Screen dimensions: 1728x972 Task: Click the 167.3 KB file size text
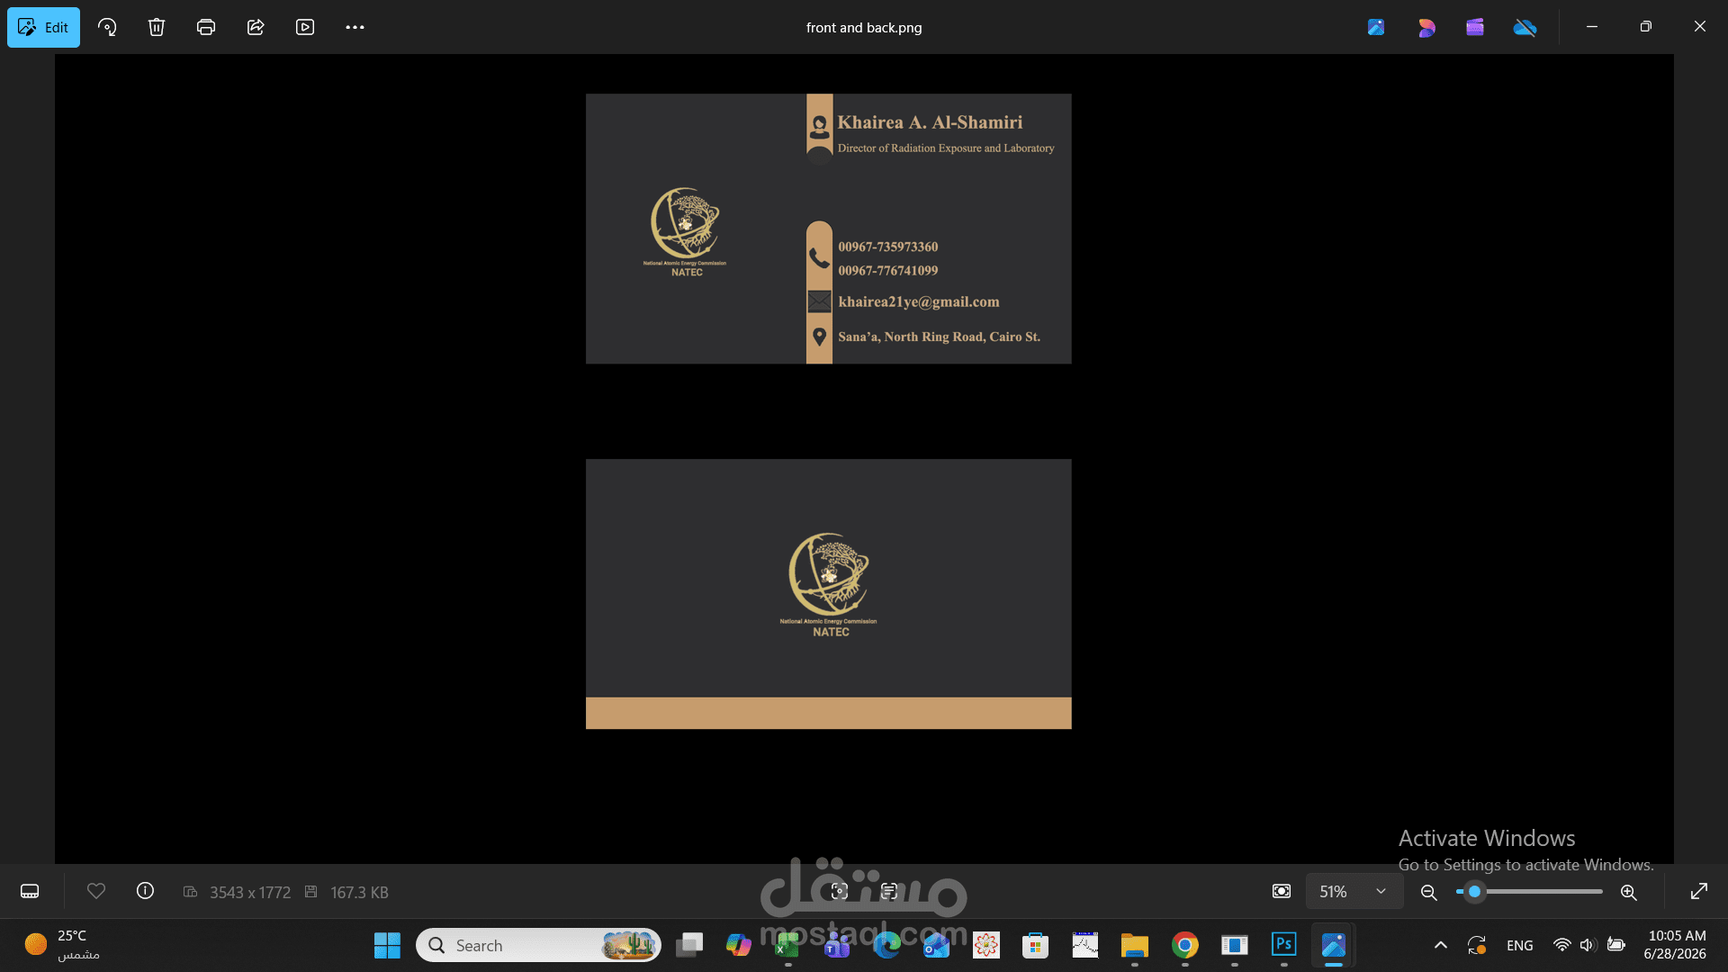click(x=359, y=892)
